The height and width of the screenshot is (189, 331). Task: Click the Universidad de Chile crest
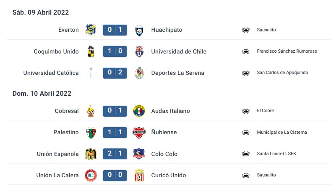[139, 51]
